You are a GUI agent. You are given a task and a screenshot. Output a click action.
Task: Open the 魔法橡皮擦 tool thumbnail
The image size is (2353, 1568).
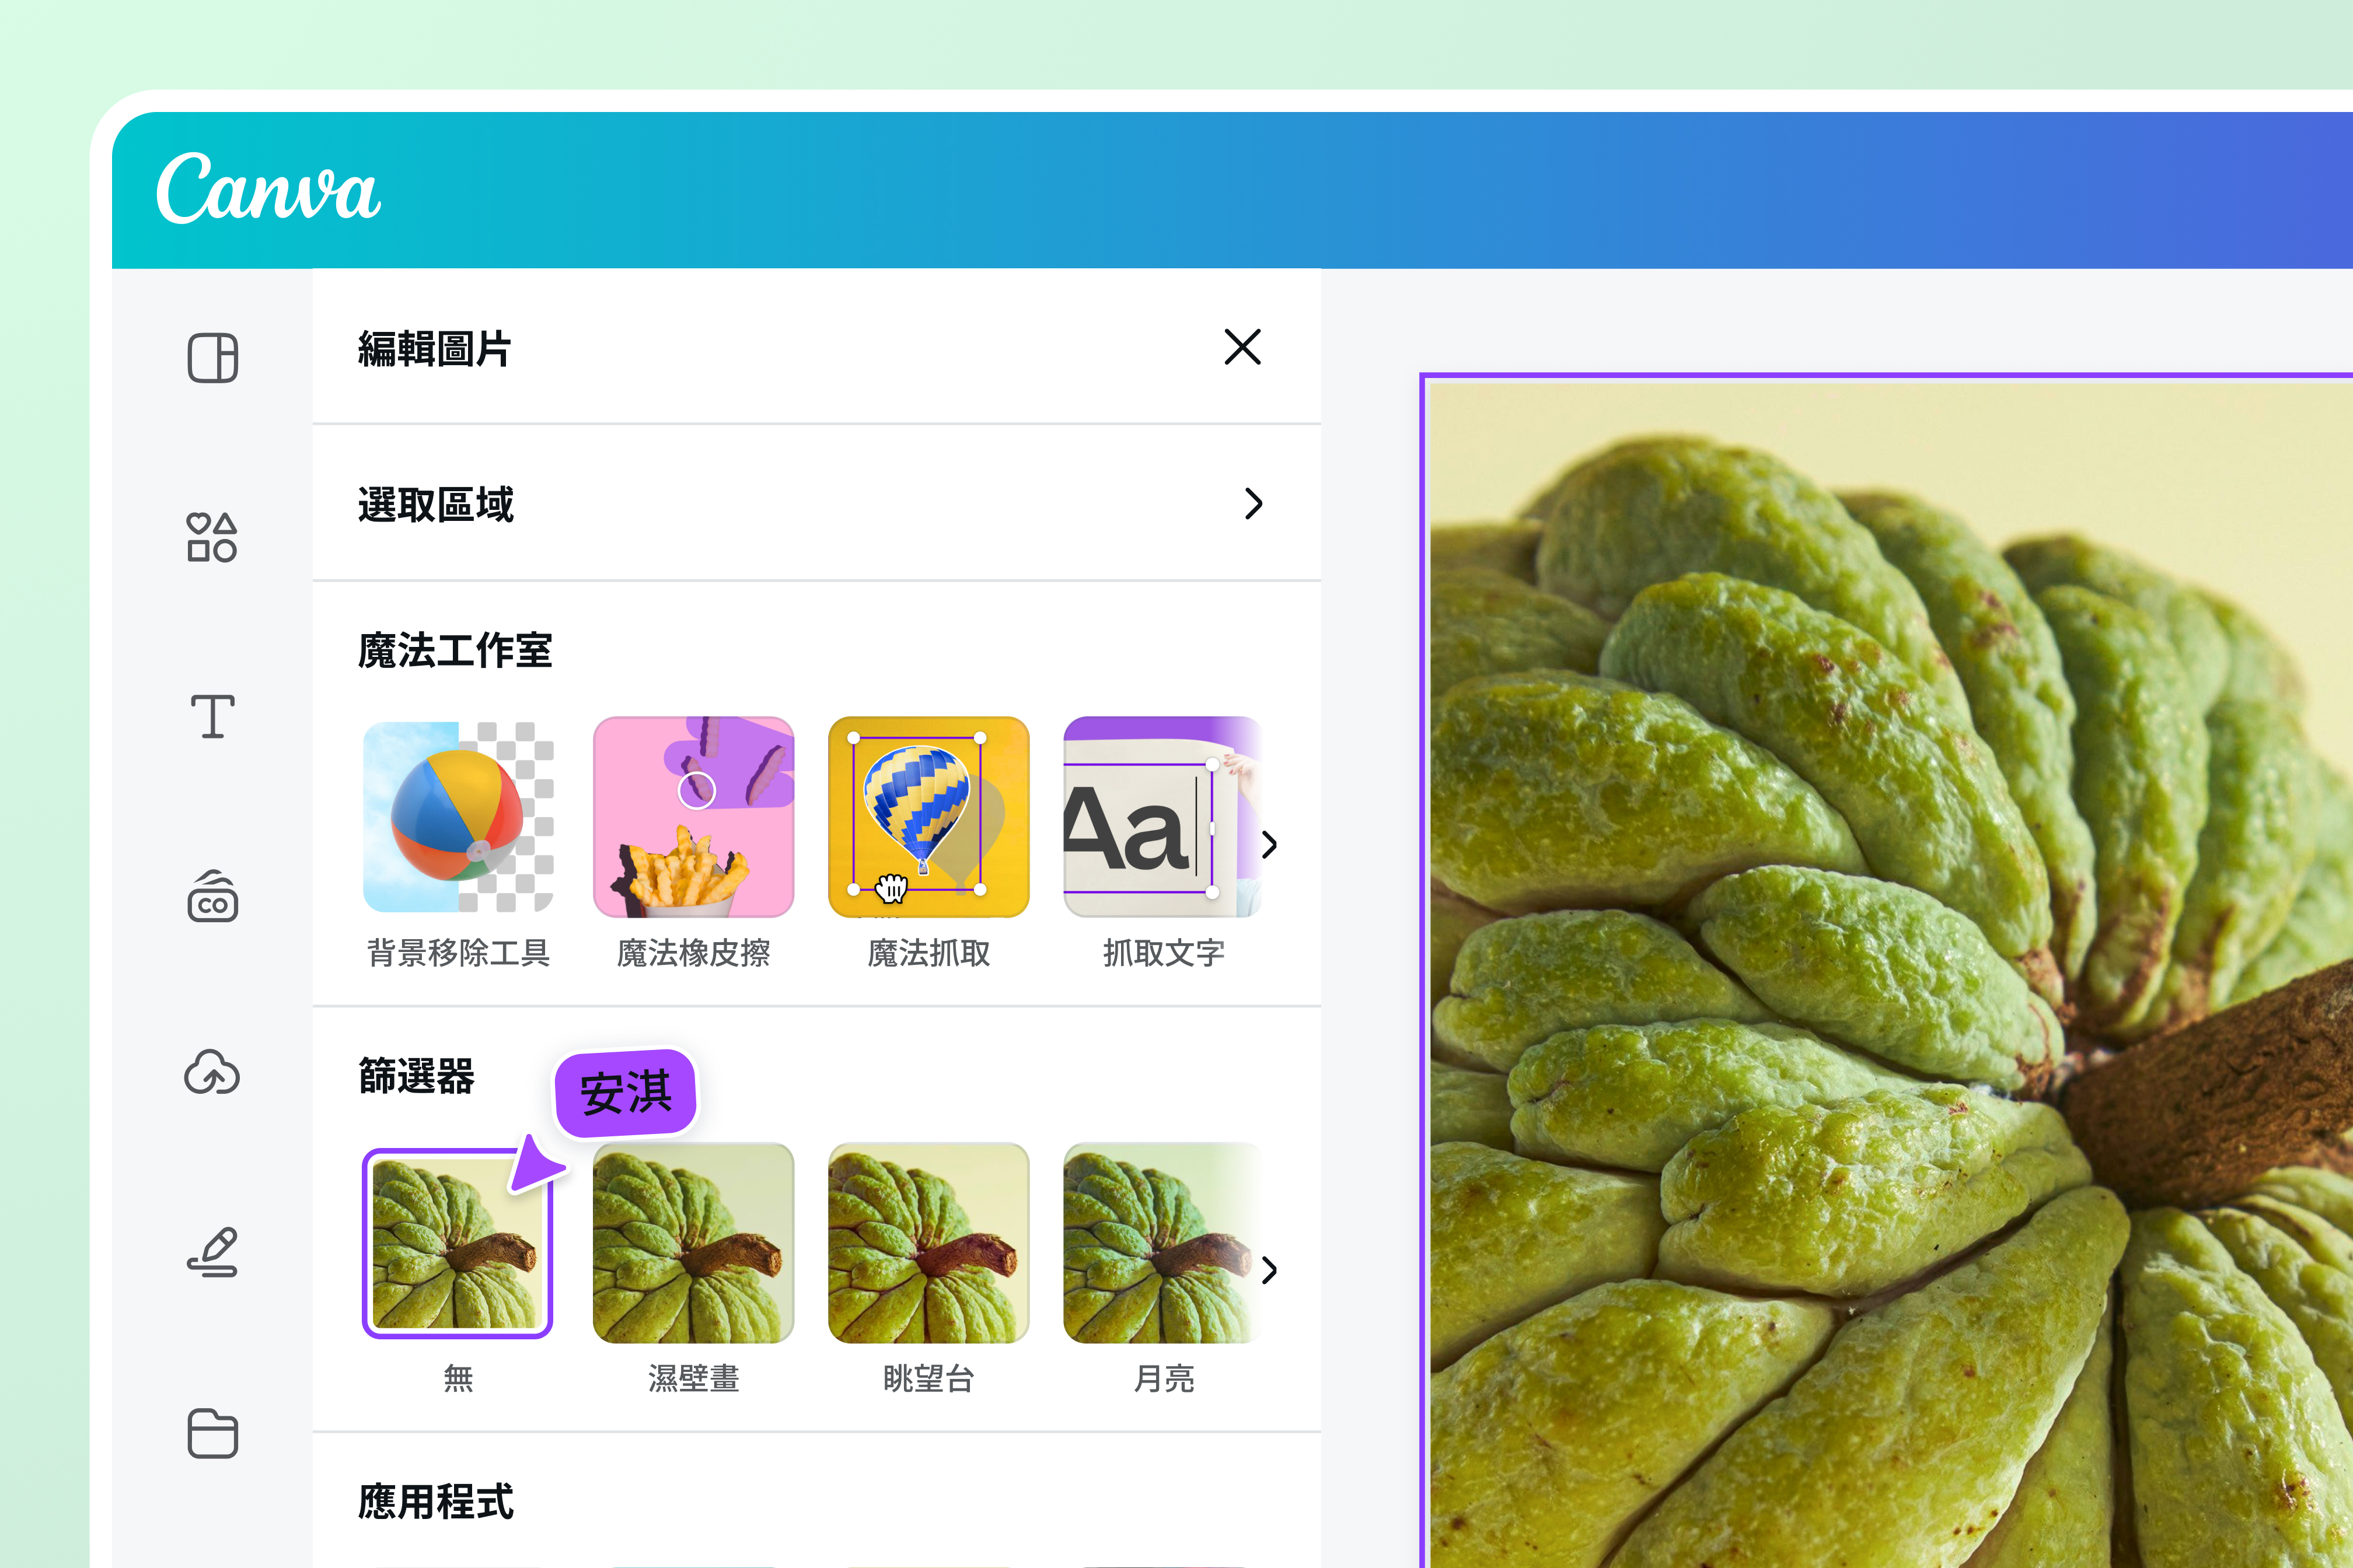click(x=693, y=816)
